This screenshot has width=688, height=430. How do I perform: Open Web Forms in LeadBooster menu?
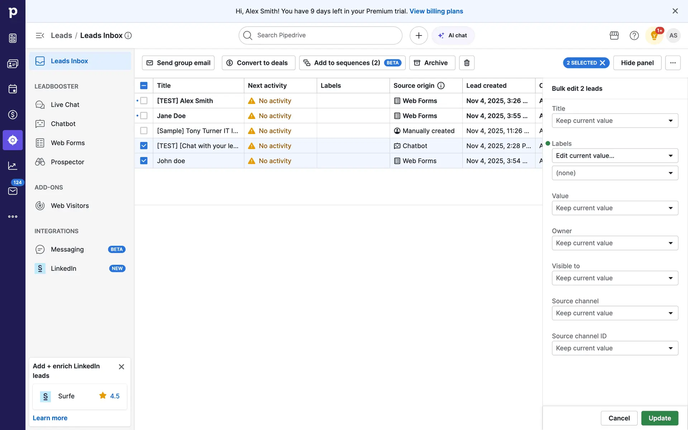(x=68, y=143)
